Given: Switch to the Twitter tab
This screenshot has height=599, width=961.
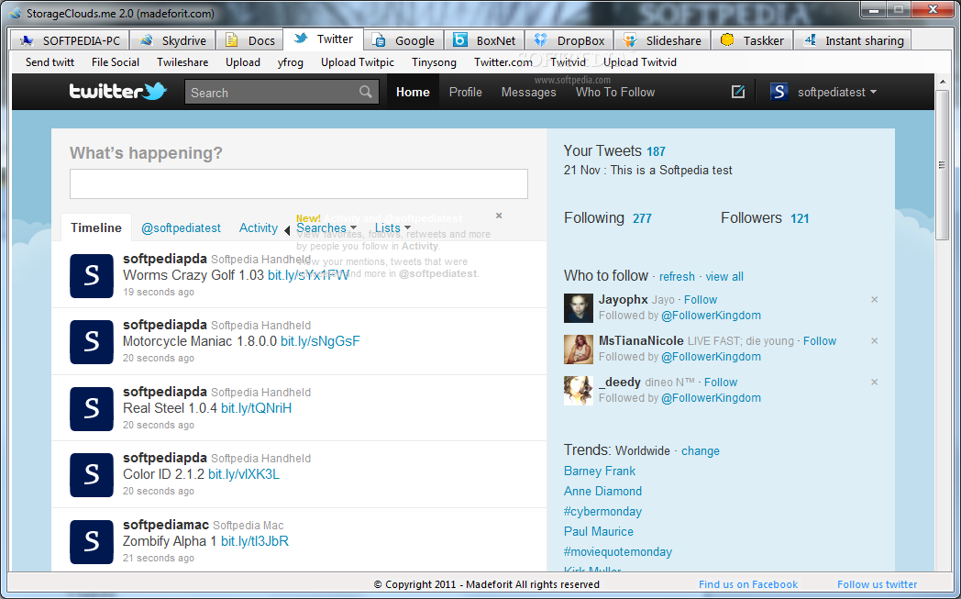Looking at the screenshot, I should [x=324, y=39].
